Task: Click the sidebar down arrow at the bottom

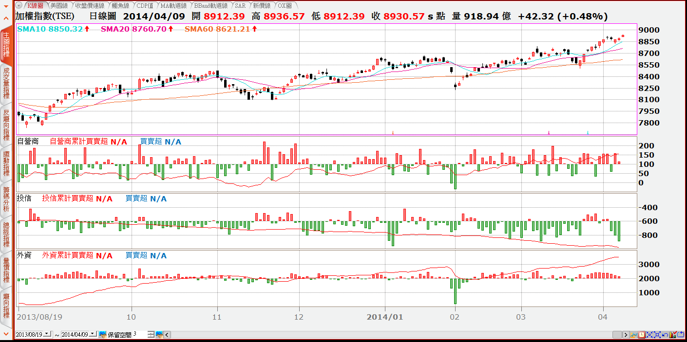Action: 6,334
